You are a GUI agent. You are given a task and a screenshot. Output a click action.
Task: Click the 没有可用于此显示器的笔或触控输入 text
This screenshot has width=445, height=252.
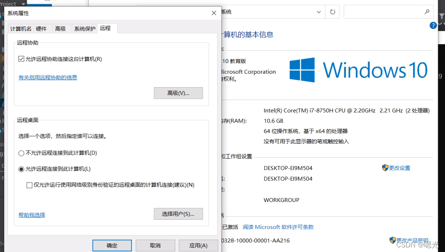[306, 141]
